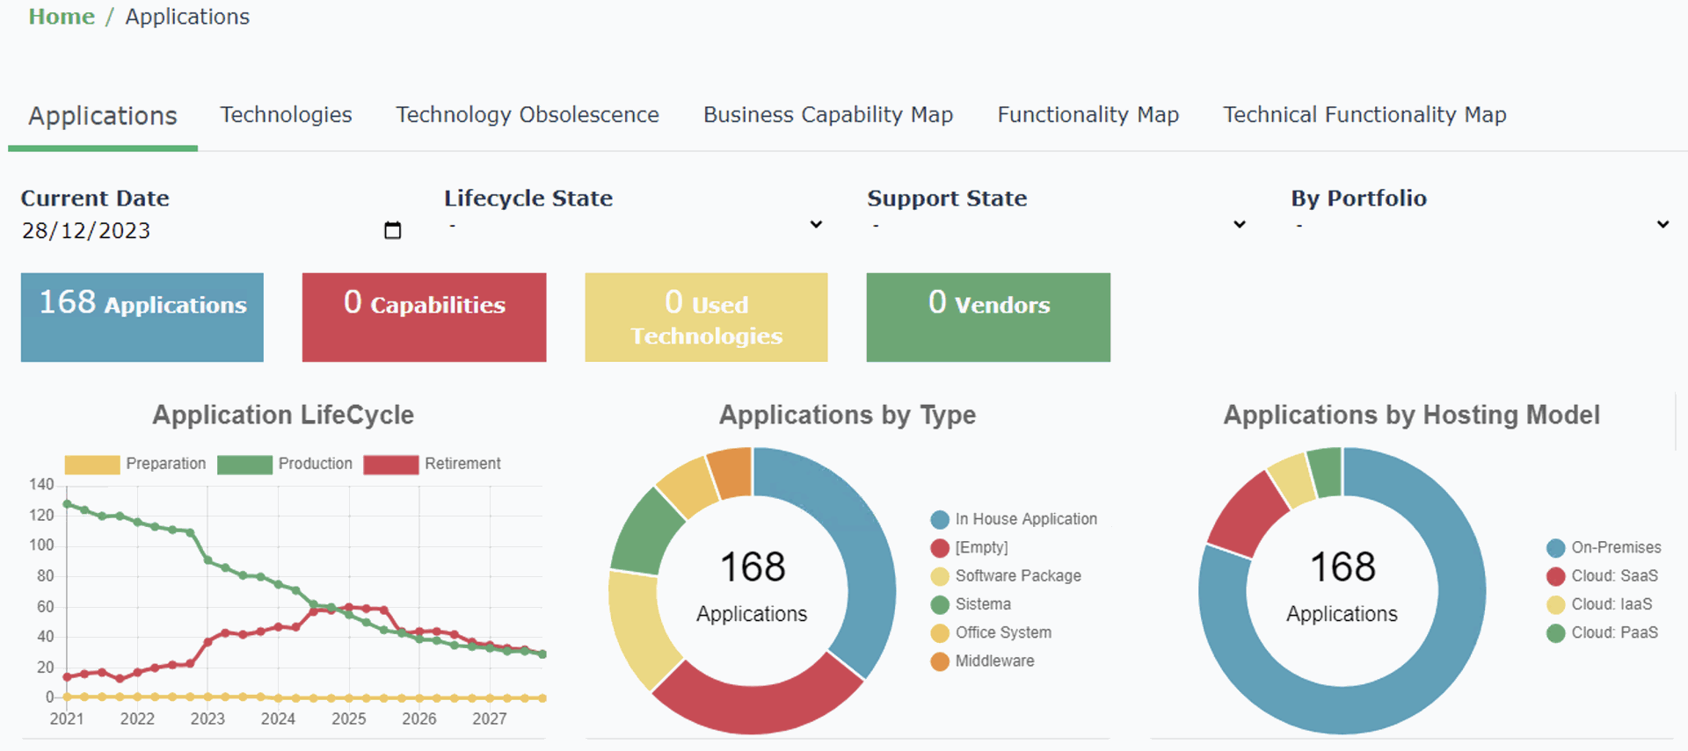Expand the Support State dropdown
This screenshot has width=1688, height=751.
(x=1058, y=225)
